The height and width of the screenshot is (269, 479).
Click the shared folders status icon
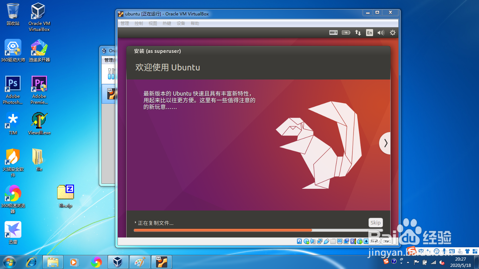pyautogui.click(x=333, y=241)
